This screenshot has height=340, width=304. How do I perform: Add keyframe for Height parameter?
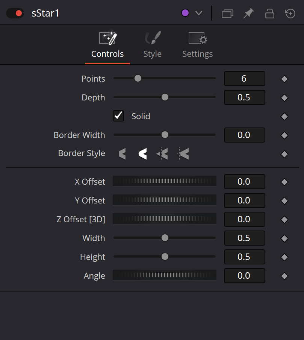click(284, 257)
